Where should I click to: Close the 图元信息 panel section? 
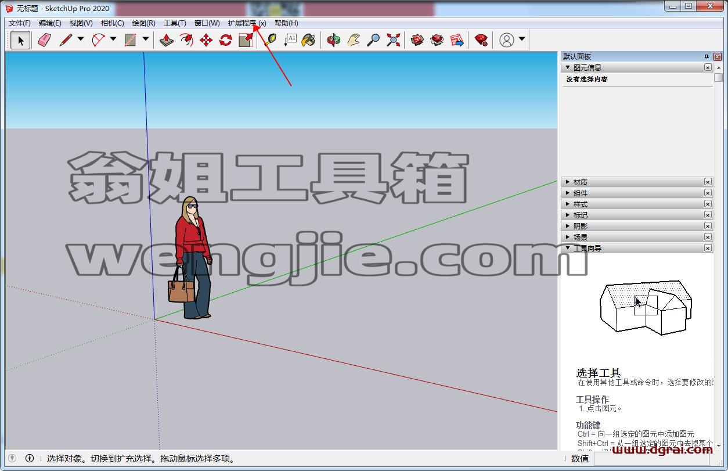pyautogui.click(x=708, y=67)
